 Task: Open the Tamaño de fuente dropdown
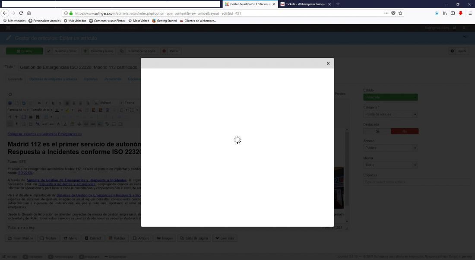(41, 110)
